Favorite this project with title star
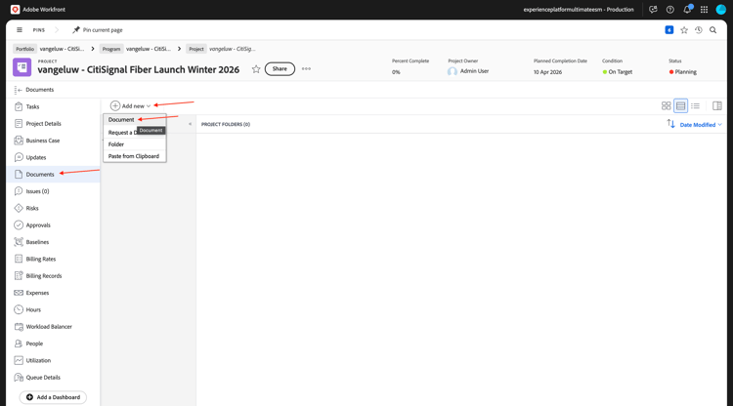 256,69
